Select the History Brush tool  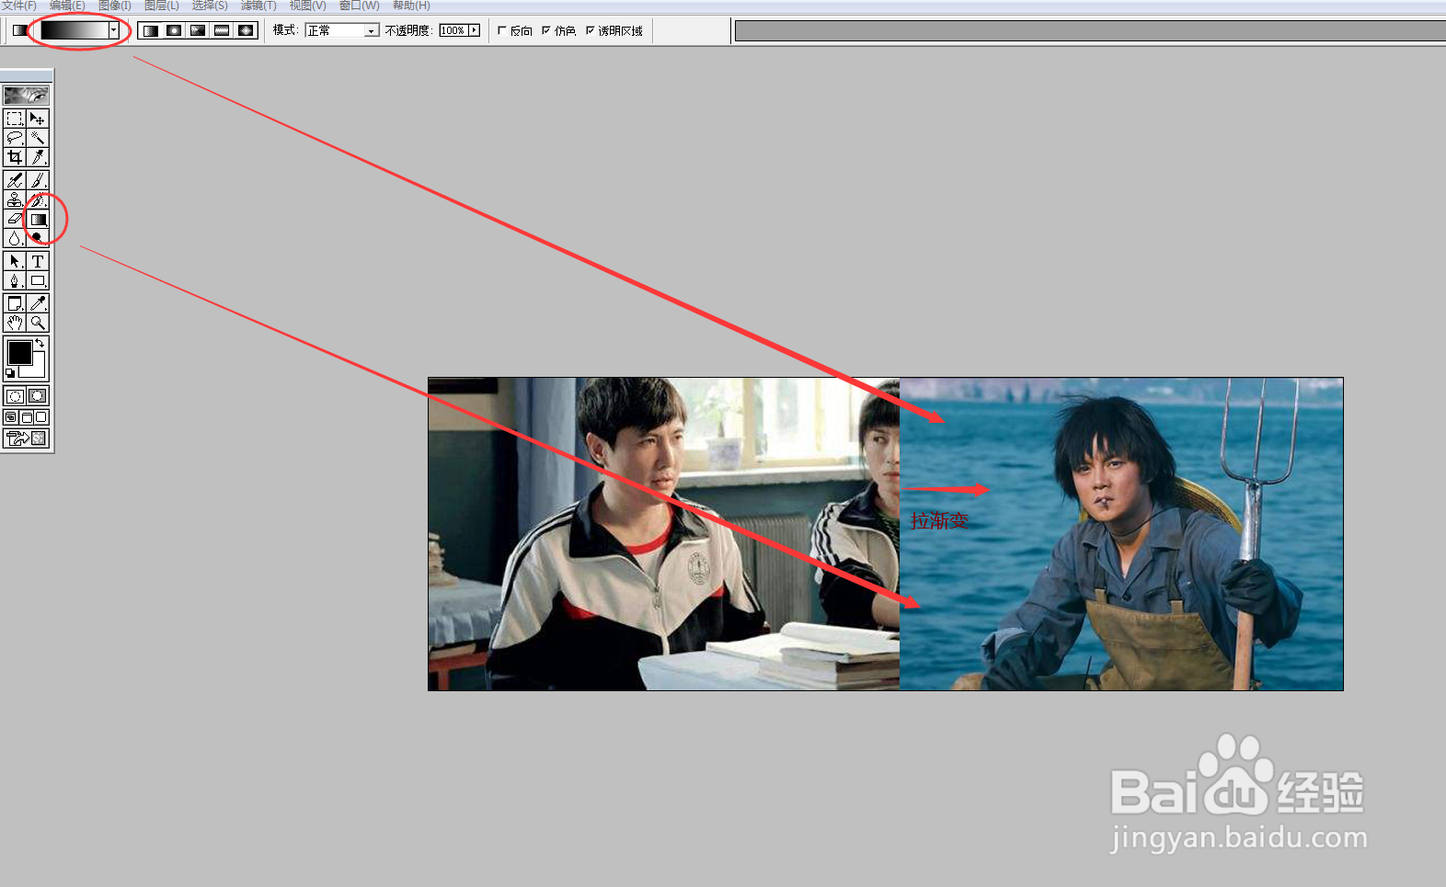(x=38, y=199)
